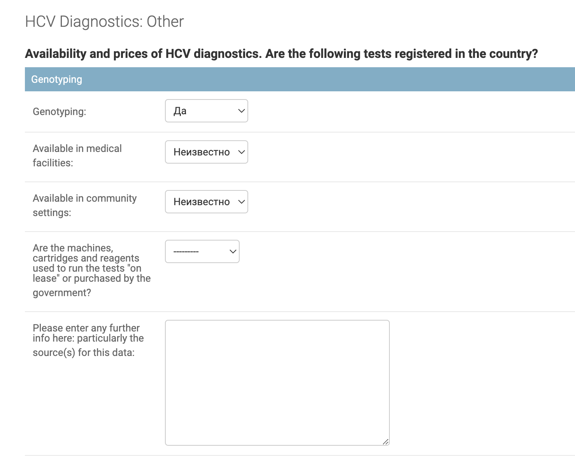Click the chevron arrow of the empty '---------' select

[233, 251]
